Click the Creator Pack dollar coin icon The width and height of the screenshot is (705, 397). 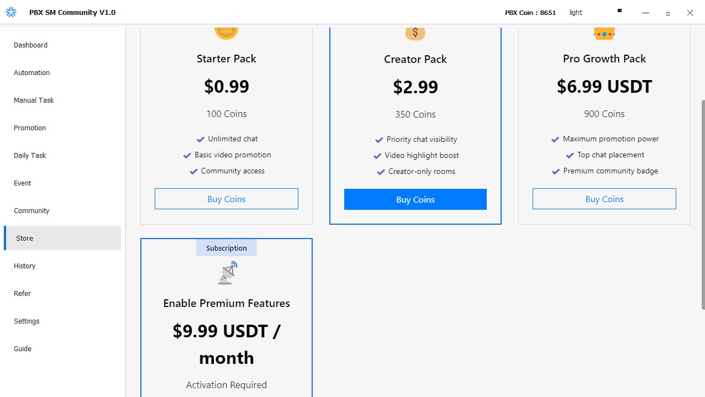(x=415, y=33)
